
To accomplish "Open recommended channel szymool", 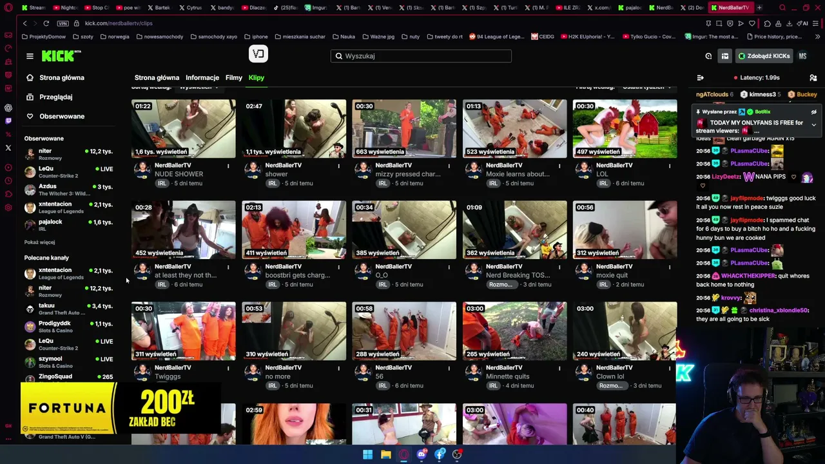I will (69, 362).
